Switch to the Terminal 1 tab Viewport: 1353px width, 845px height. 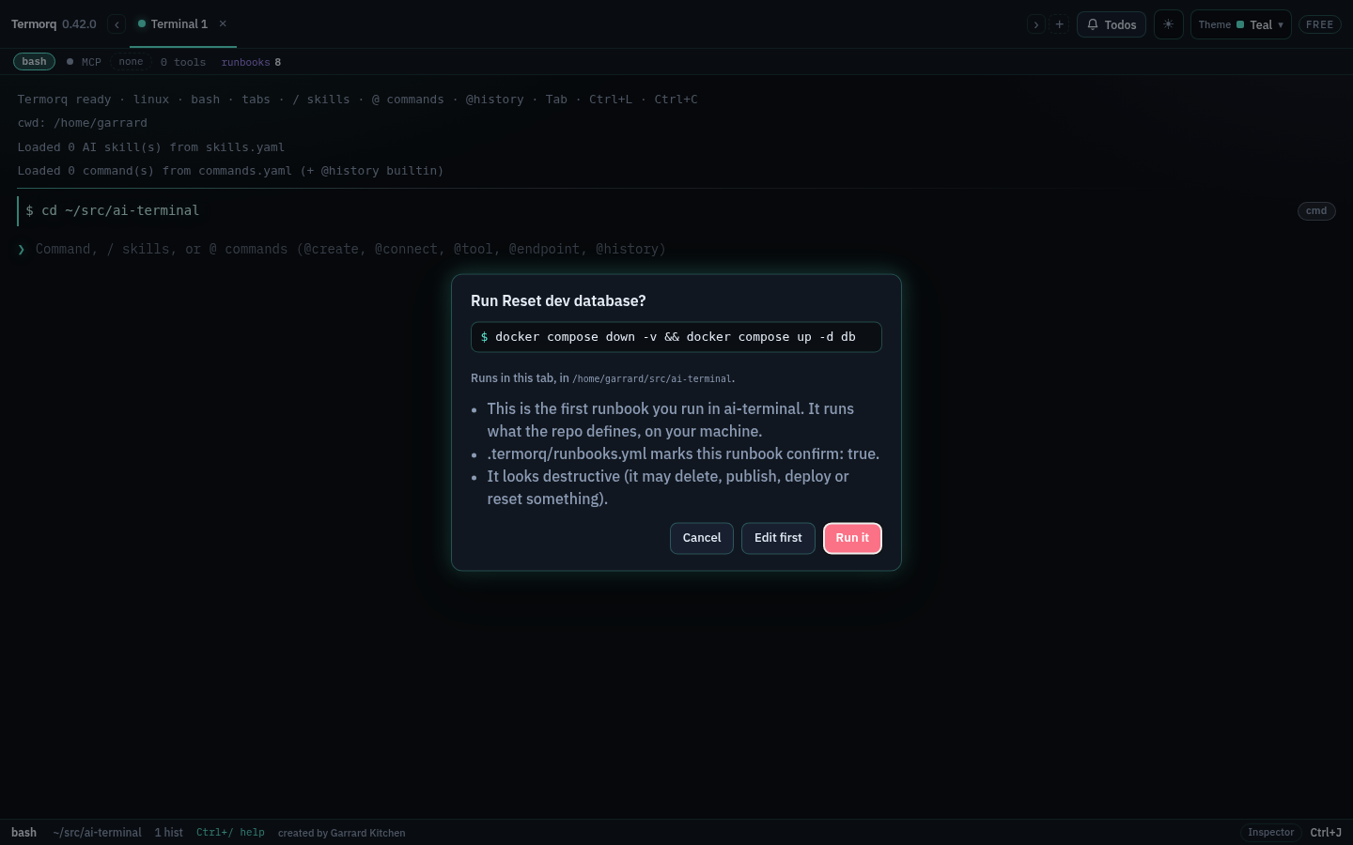pos(179,24)
